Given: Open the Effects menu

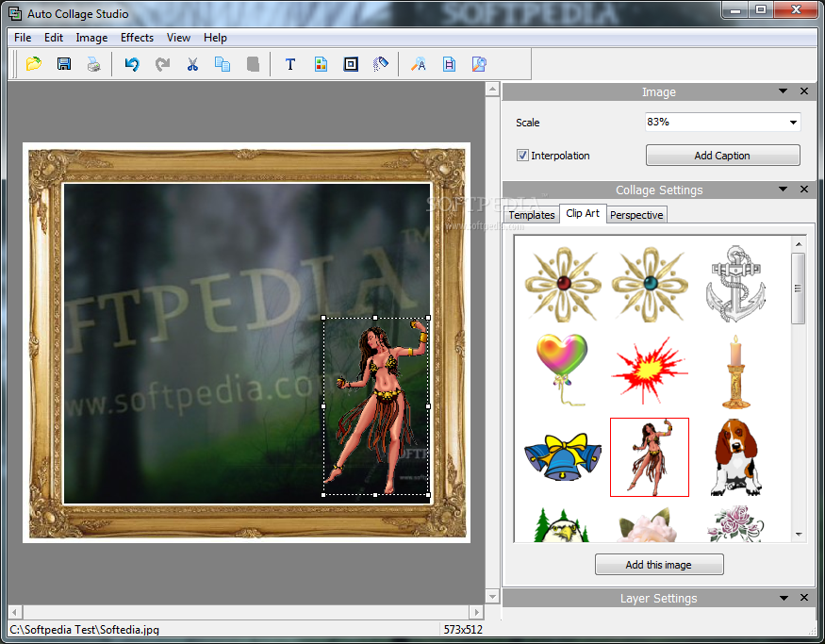Looking at the screenshot, I should pyautogui.click(x=137, y=38).
